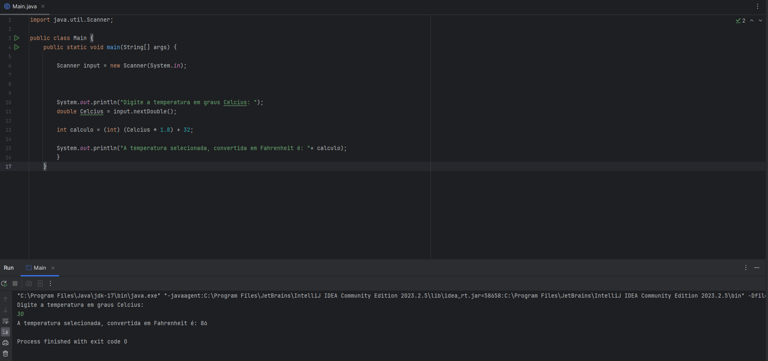This screenshot has width=768, height=361.
Task: Click the console input value 30
Action: (20, 314)
